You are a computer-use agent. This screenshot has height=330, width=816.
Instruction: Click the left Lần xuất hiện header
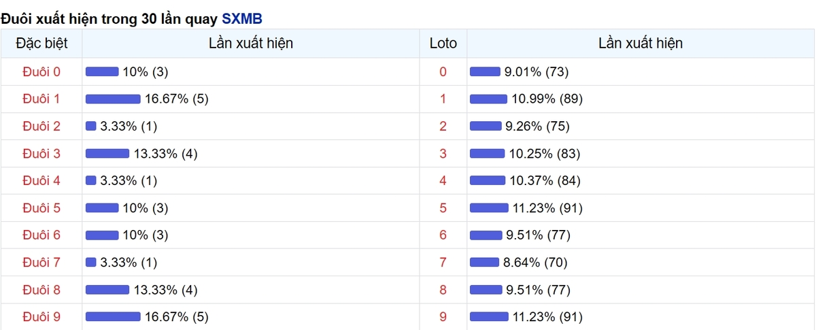click(251, 44)
